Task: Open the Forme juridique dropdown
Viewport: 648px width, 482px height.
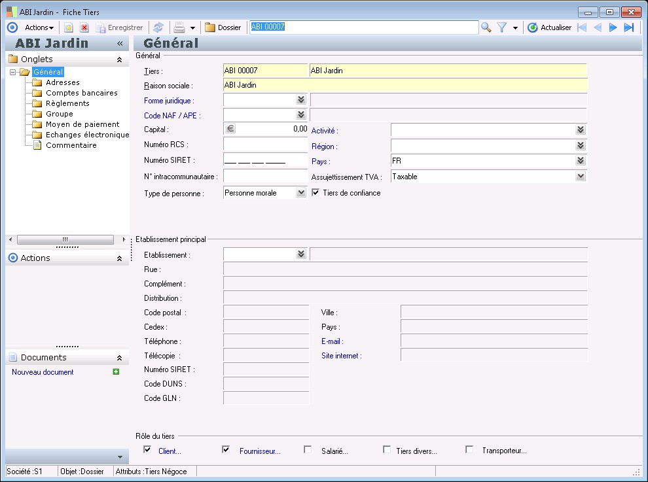Action: click(x=300, y=100)
